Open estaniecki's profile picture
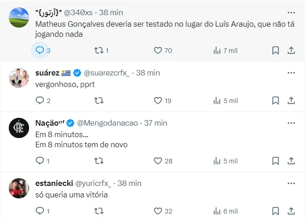This screenshot has width=305, height=220. pos(19,187)
